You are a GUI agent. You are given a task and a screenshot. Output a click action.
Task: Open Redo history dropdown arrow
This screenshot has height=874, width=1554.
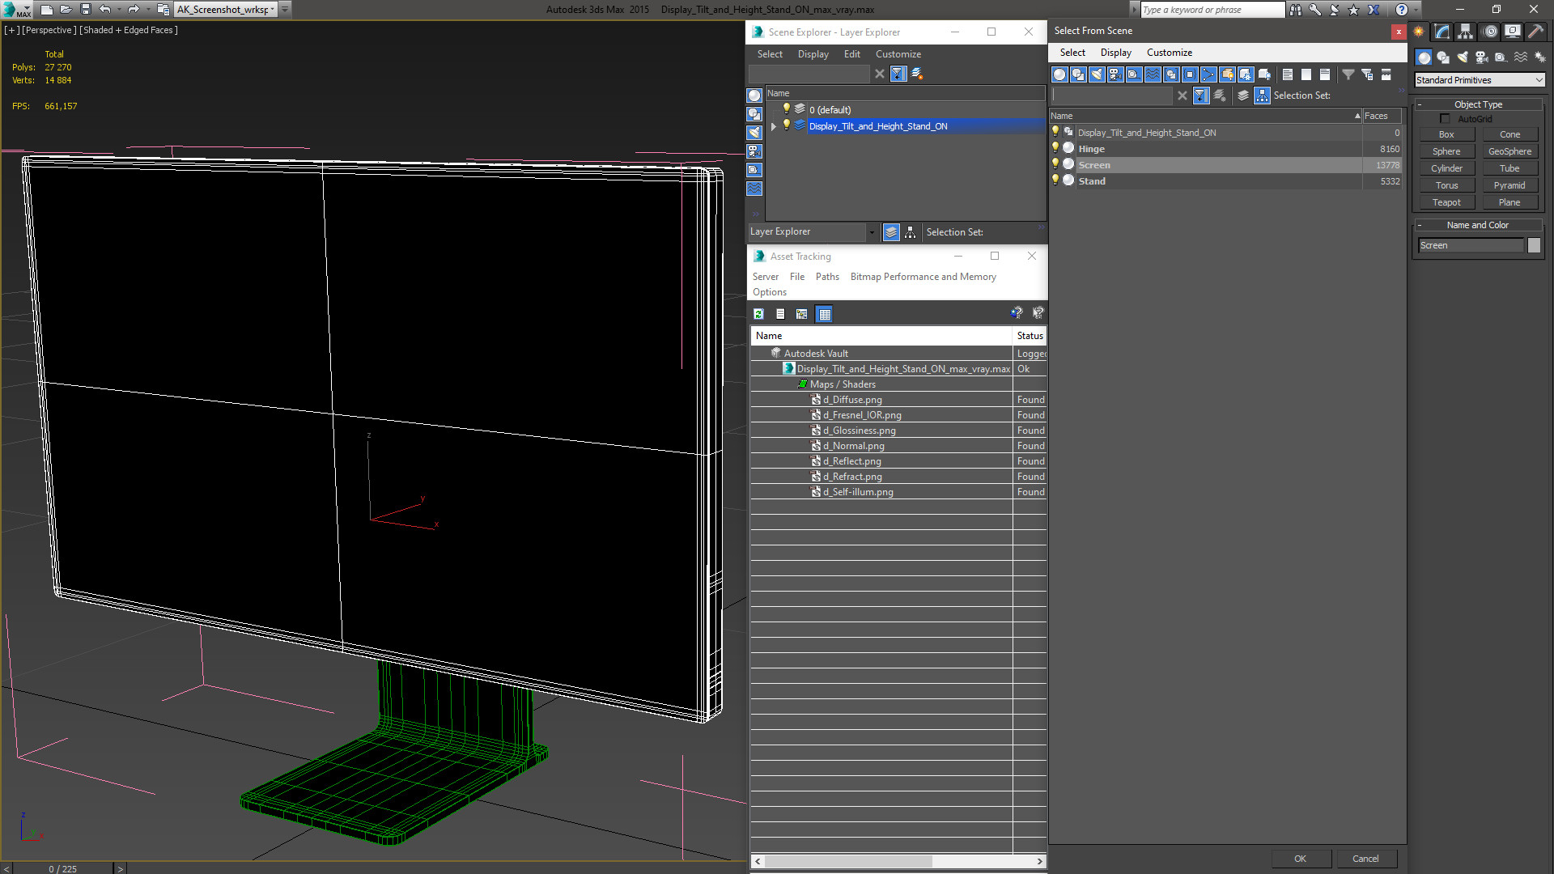point(147,10)
